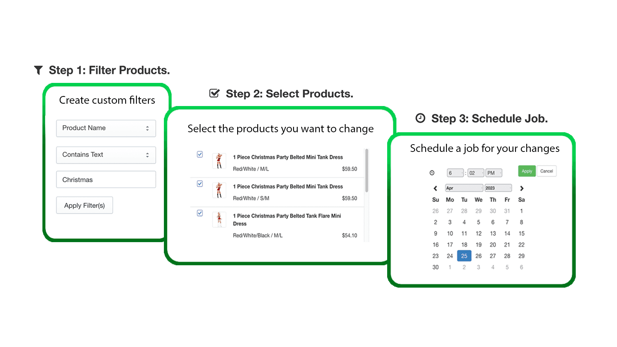The image size is (617, 347).
Task: Open the Apr month dropdown
Action: (464, 188)
